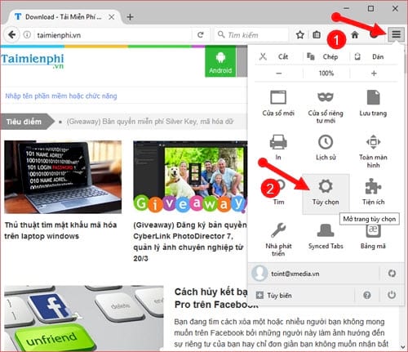
Task: Open Giveaway family photo thumbnail
Action: tap(190, 177)
